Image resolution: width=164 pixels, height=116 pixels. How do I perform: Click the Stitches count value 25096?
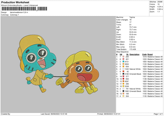tap(160, 2)
